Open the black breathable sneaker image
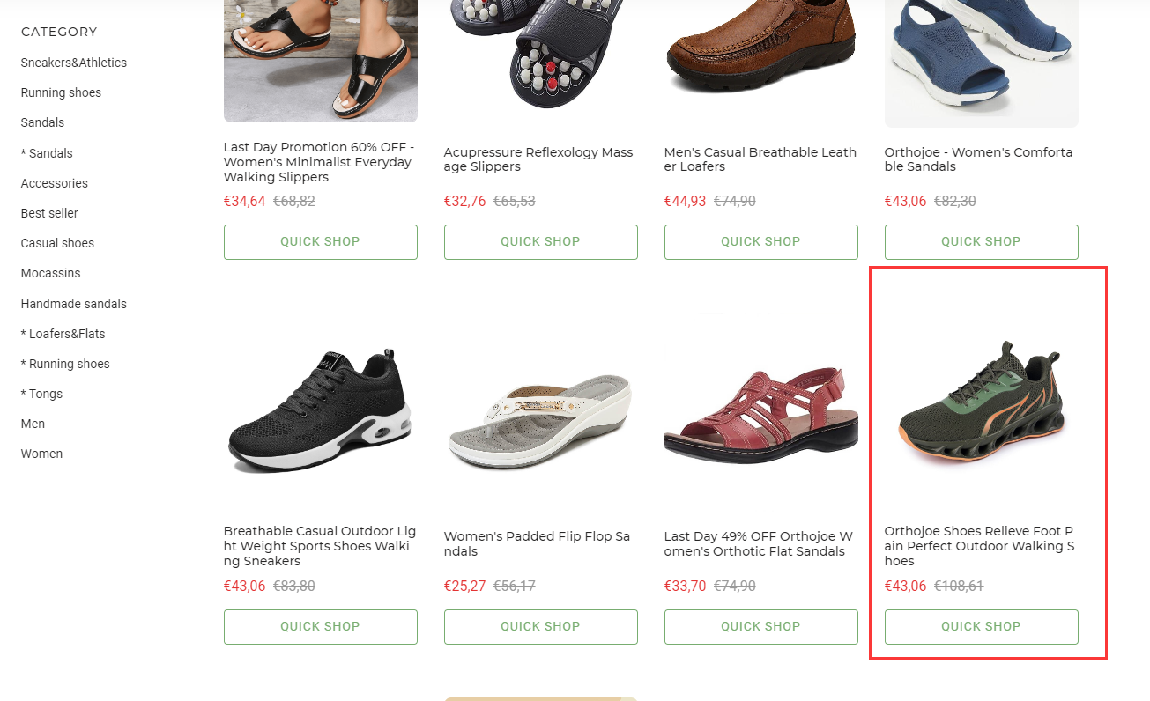 (x=320, y=411)
